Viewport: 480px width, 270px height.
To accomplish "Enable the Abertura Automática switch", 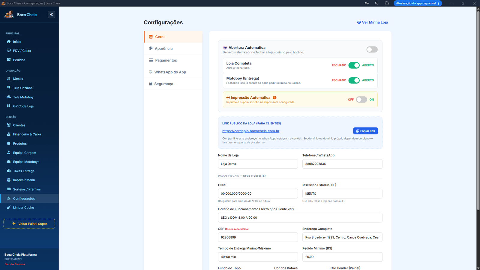I will 372,49.
